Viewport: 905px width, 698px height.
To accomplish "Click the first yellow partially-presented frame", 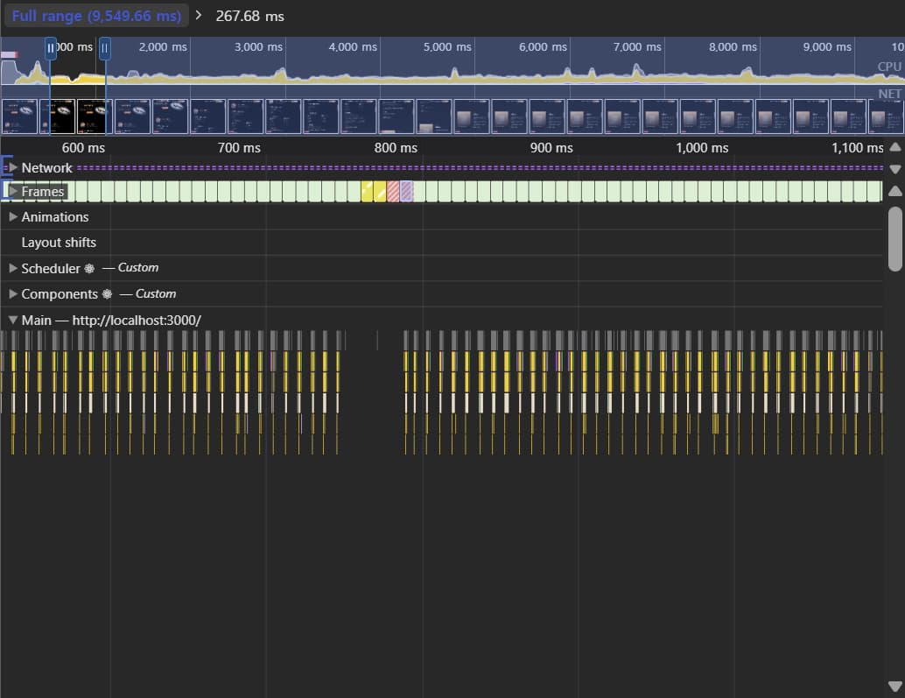I will 367,191.
